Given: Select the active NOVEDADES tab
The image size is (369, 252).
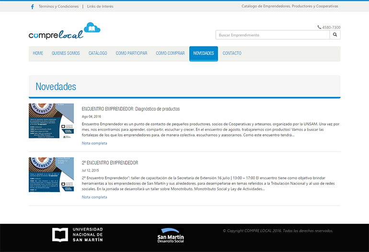Looking at the screenshot, I should pyautogui.click(x=204, y=54).
